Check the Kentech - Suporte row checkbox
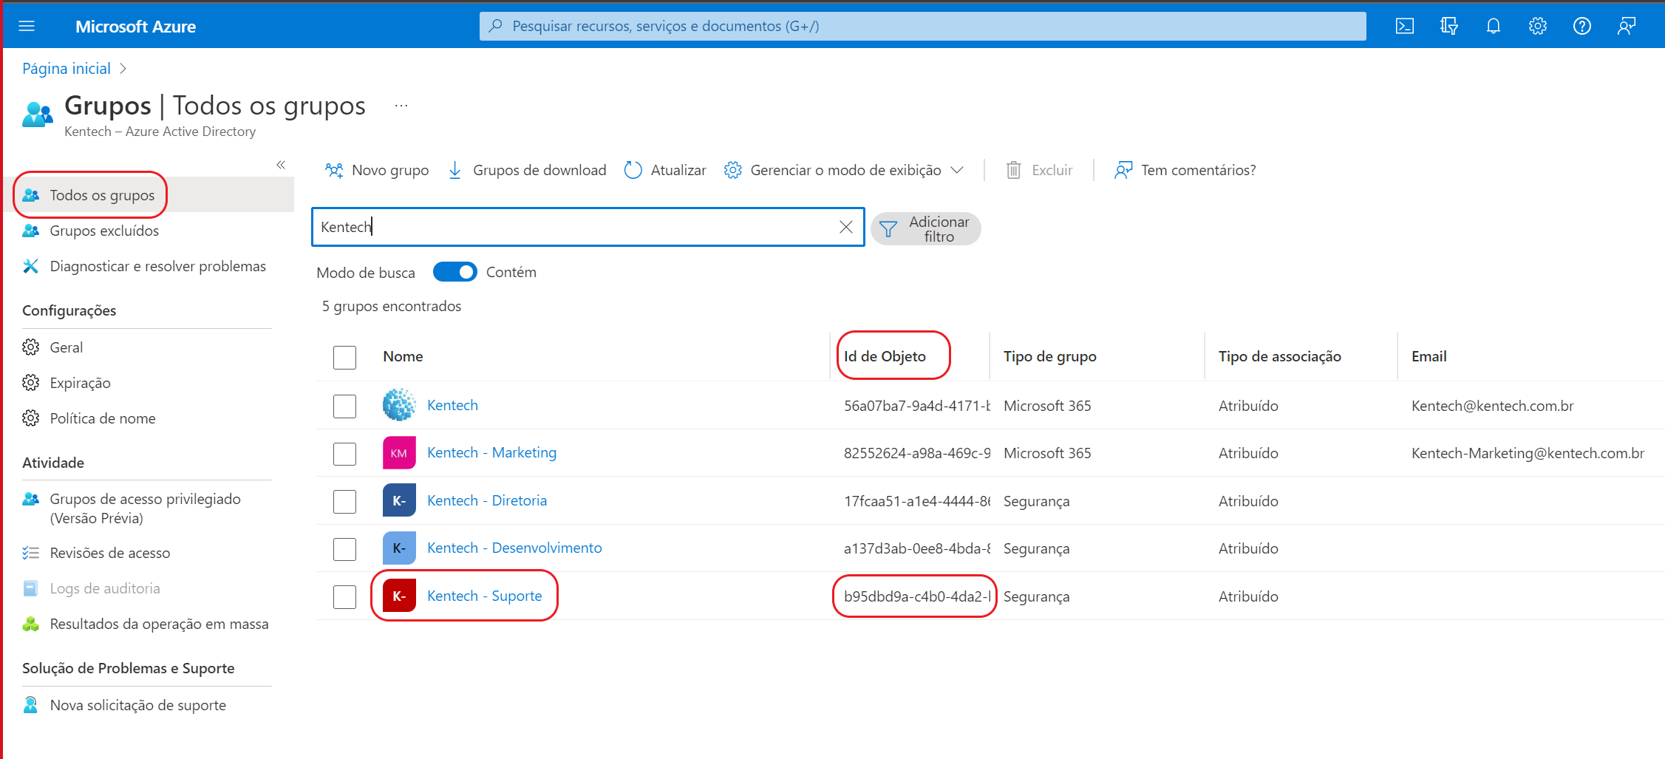 pos(344,596)
